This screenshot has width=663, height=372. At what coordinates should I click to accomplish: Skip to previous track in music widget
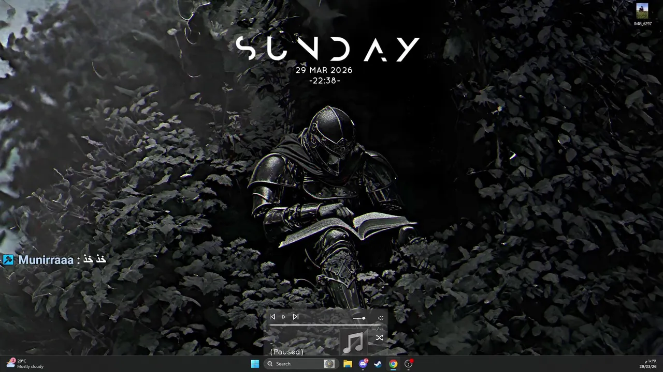pyautogui.click(x=272, y=317)
